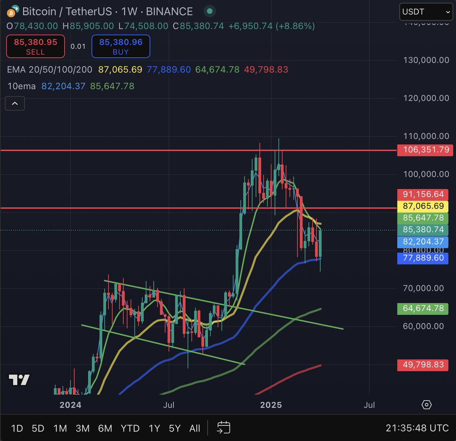Image resolution: width=456 pixels, height=441 pixels.
Task: Click the 82,204.37 10ema legend value
Action: pyautogui.click(x=63, y=86)
